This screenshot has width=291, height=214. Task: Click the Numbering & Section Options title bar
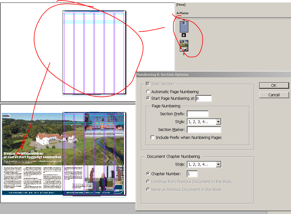coord(214,74)
